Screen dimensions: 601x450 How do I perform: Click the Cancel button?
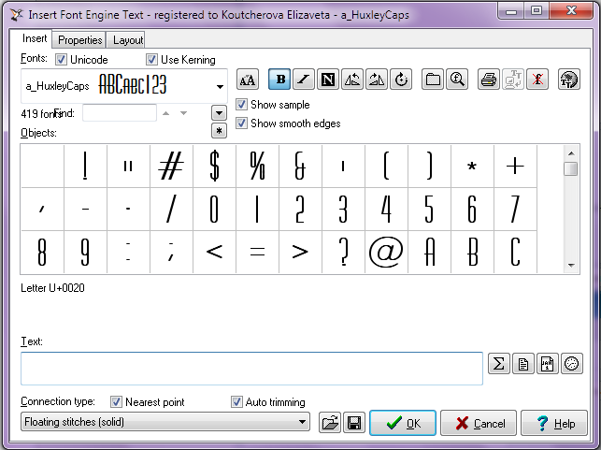coord(479,423)
